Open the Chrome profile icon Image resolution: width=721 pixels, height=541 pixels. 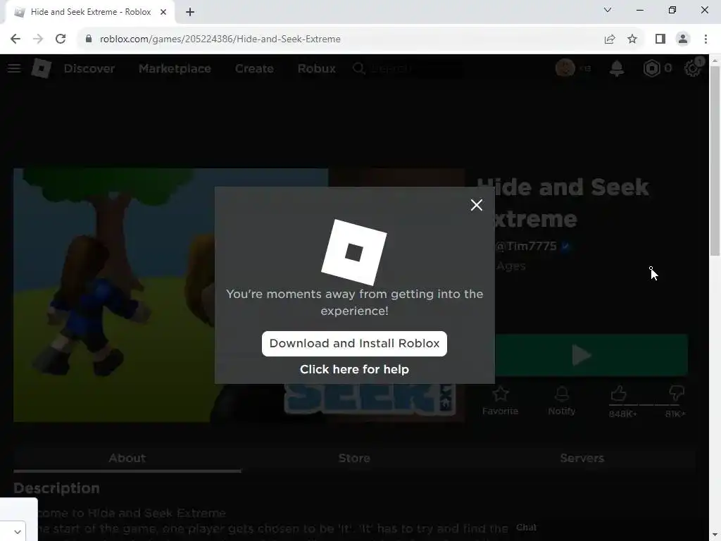[683, 39]
